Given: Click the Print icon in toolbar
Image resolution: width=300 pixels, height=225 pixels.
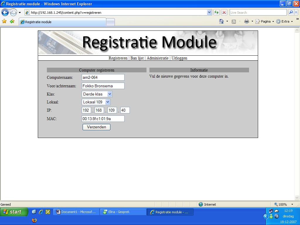Looking at the screenshot, I should (x=247, y=21).
